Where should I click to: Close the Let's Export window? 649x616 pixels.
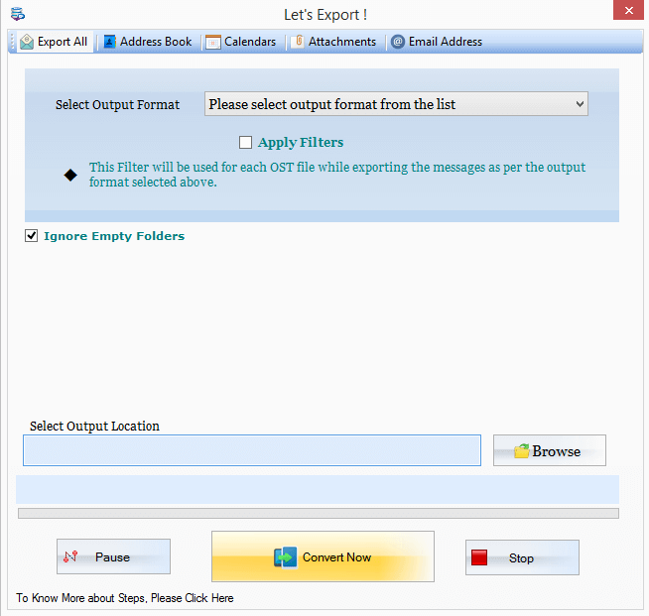coord(628,10)
